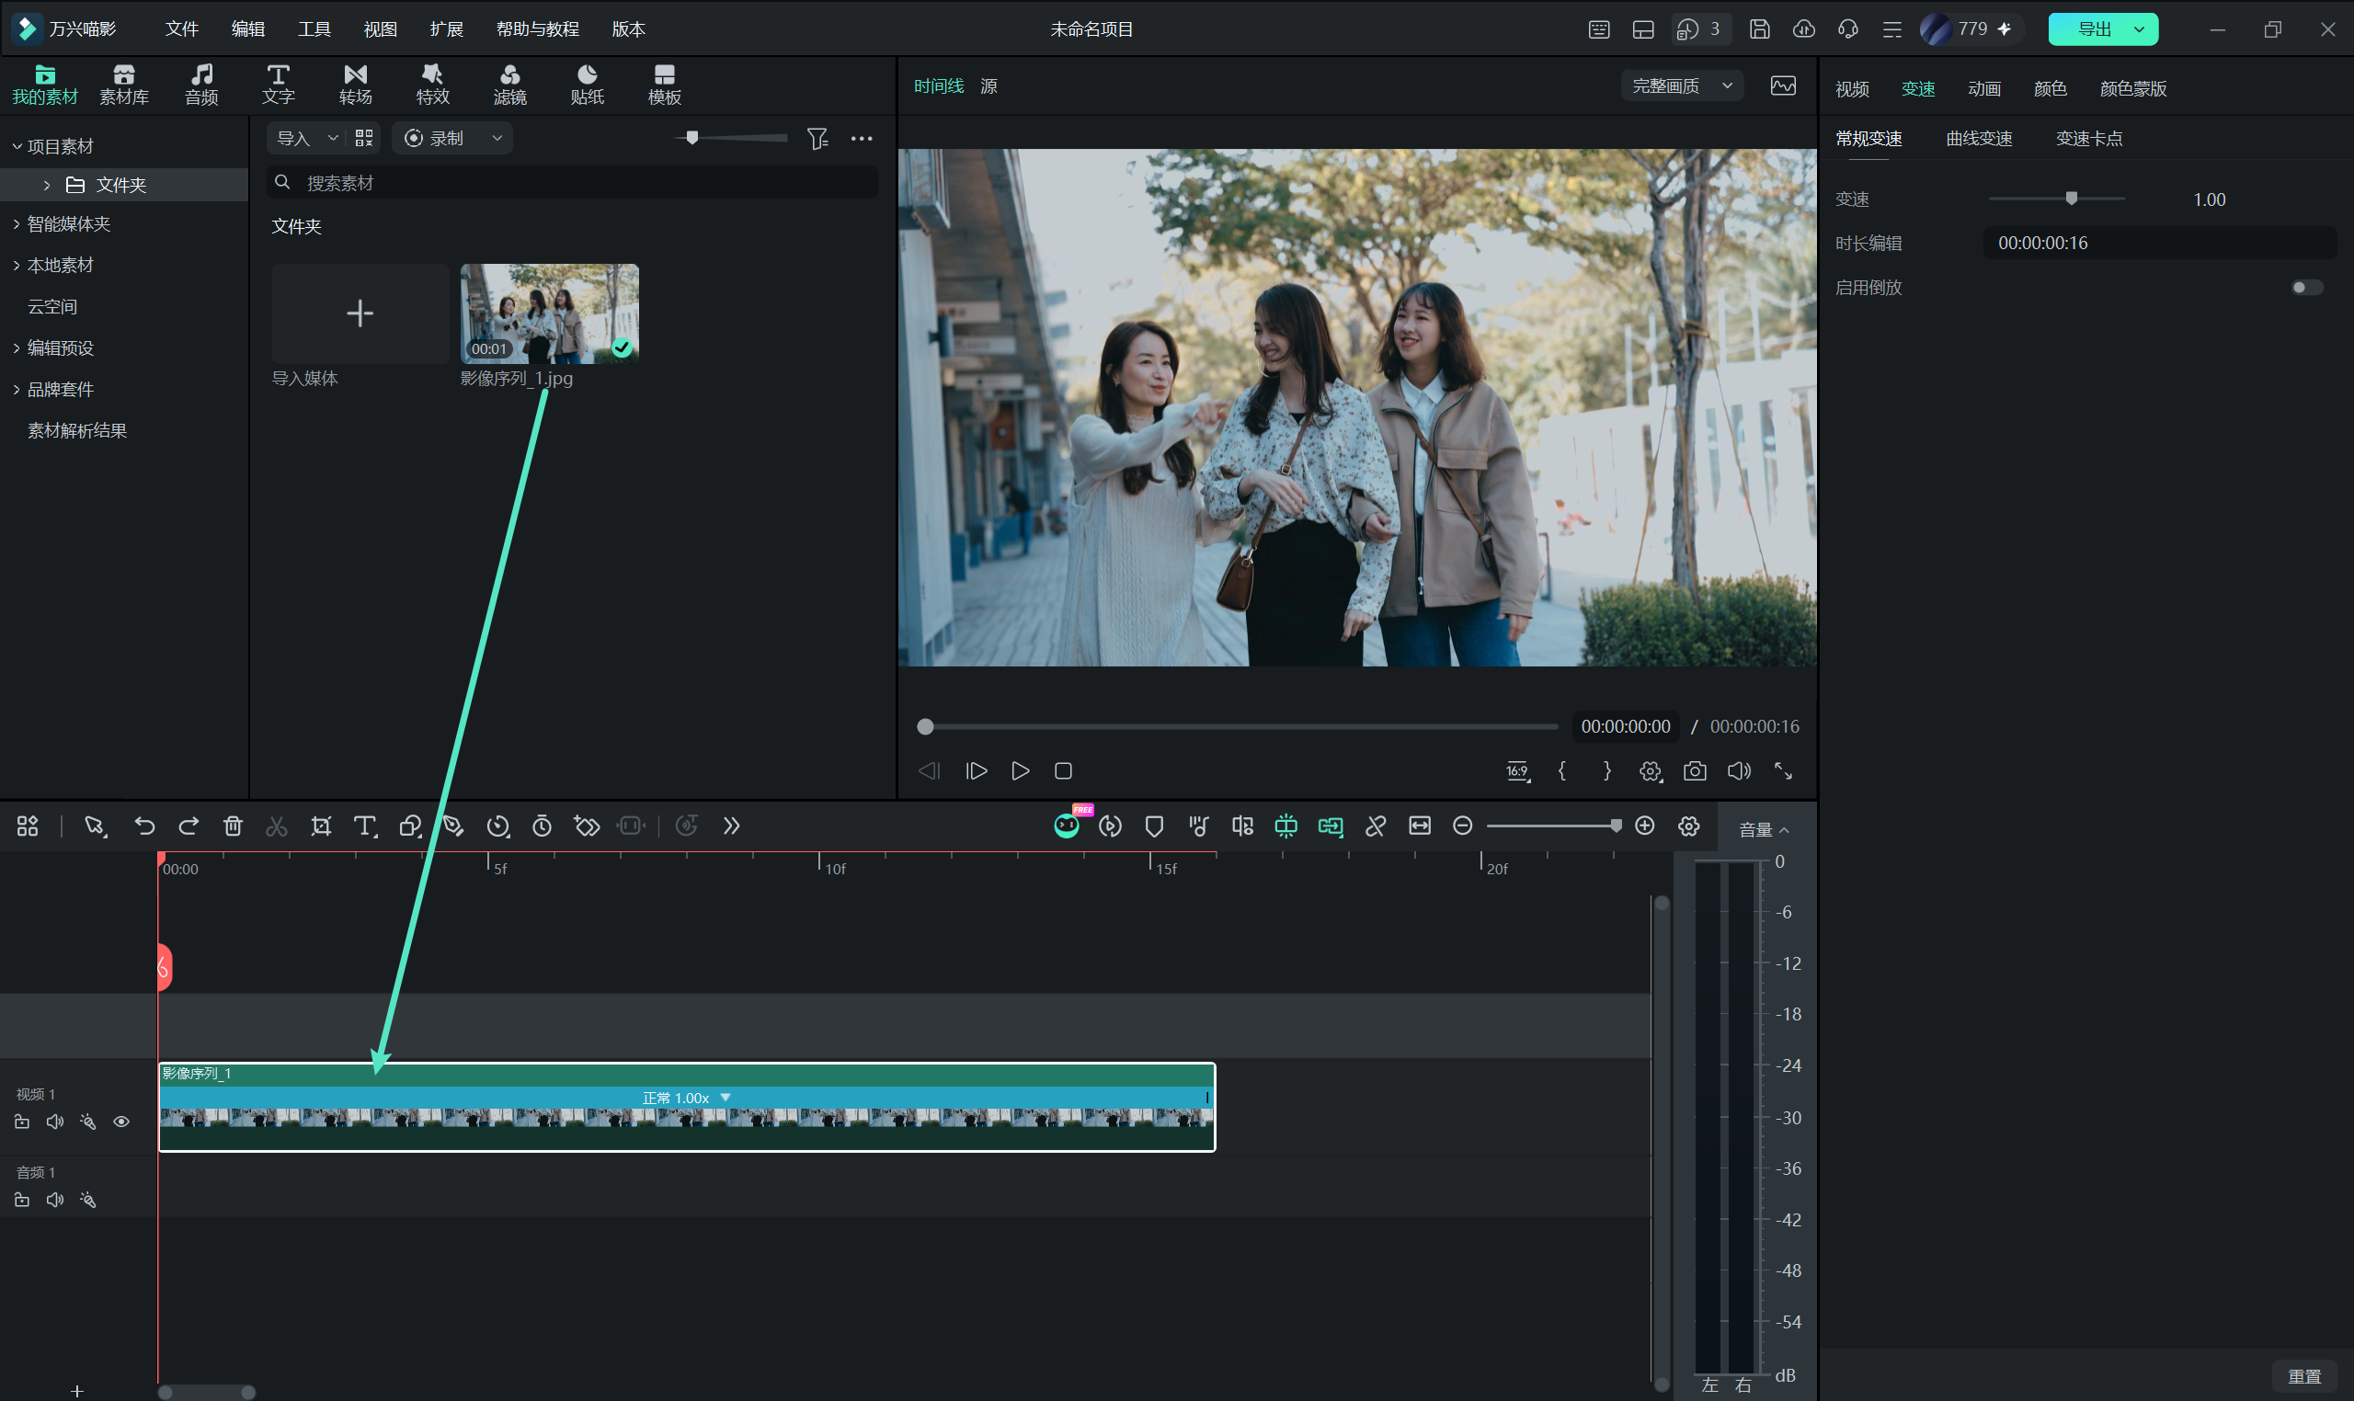Lock the 视频 1 track
Image resolution: width=2354 pixels, height=1401 pixels.
pos(22,1122)
